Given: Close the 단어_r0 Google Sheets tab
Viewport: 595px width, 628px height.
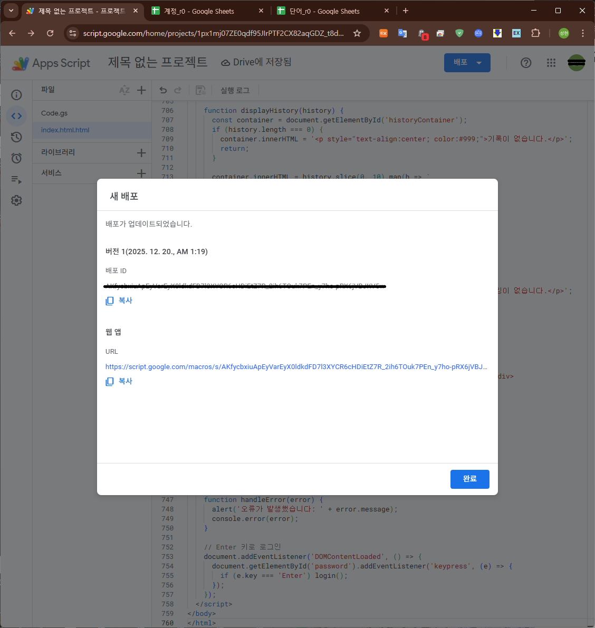Looking at the screenshot, I should point(386,11).
